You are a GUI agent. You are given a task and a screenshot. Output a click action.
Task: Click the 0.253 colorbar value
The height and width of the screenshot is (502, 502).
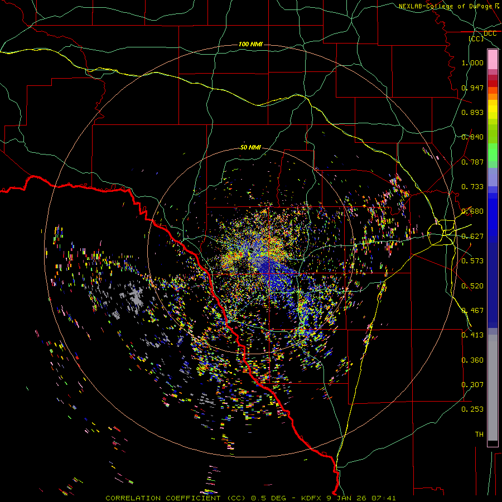[x=472, y=409]
